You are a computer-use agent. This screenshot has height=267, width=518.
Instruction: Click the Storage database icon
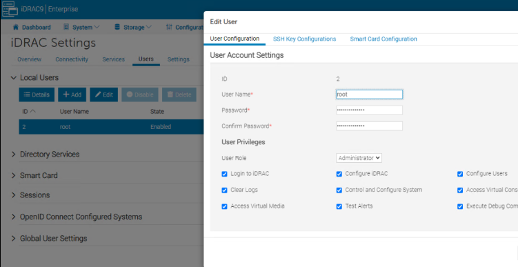[x=117, y=27]
